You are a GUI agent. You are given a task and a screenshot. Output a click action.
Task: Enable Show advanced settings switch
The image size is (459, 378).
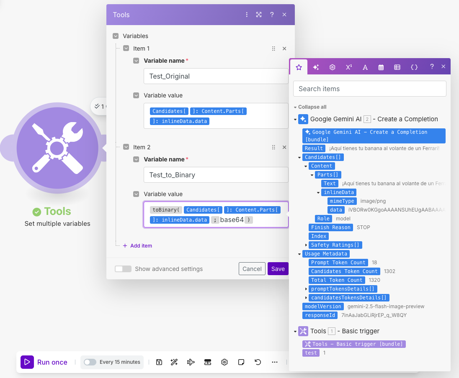[x=123, y=269]
